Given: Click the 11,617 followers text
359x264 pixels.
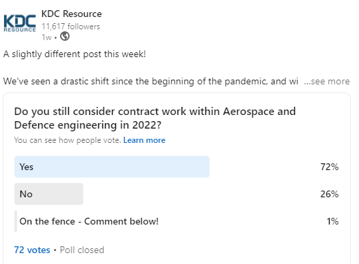Looking at the screenshot, I should coord(71,27).
